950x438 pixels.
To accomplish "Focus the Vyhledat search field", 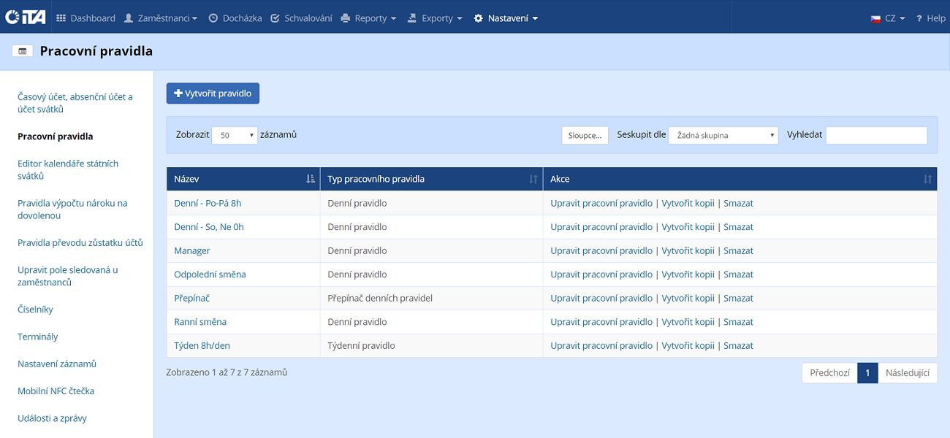I will tap(876, 135).
